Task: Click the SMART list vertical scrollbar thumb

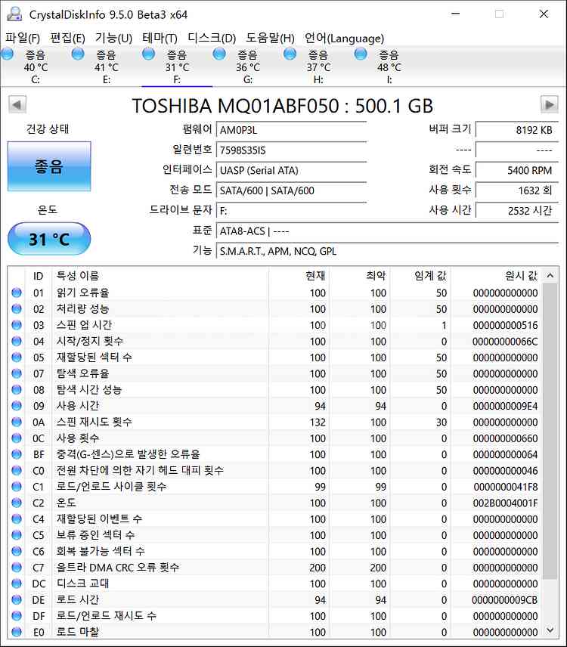Action: click(550, 431)
